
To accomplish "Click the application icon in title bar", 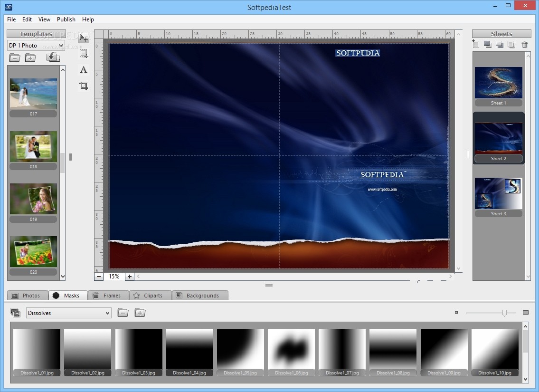I will pos(8,7).
